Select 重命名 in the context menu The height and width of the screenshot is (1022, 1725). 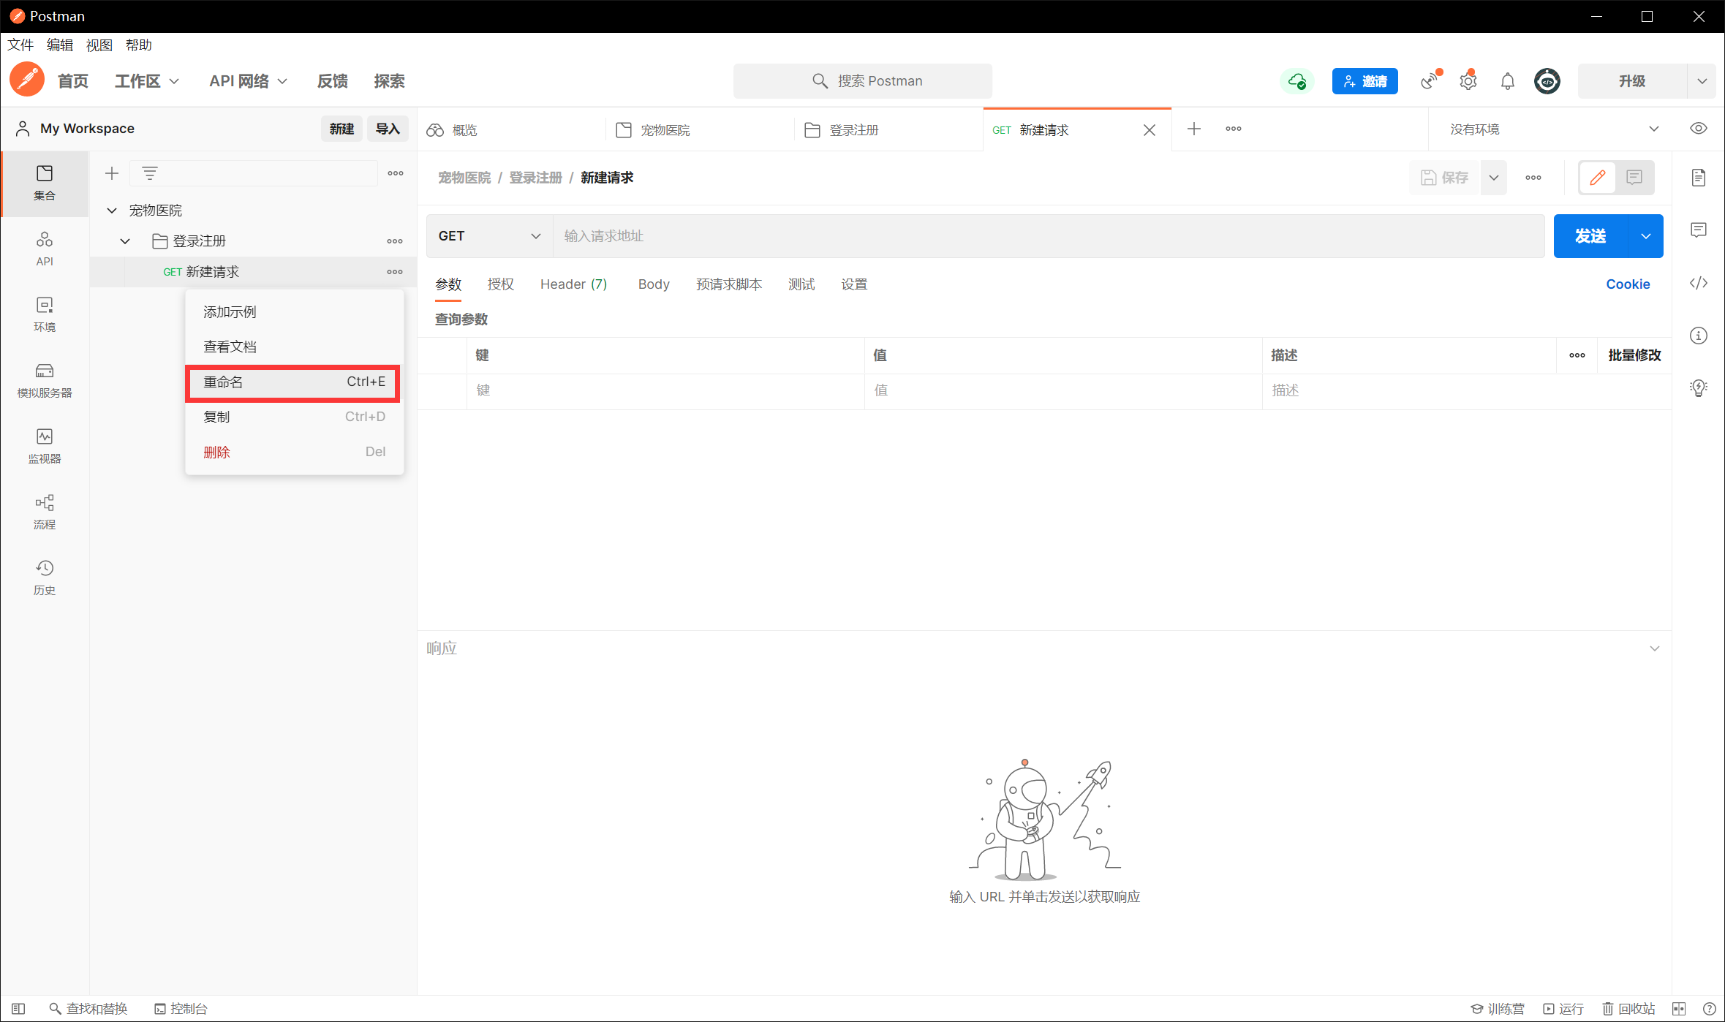pyautogui.click(x=292, y=382)
